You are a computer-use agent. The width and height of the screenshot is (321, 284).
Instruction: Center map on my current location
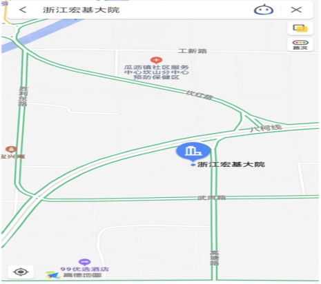(x=21, y=272)
